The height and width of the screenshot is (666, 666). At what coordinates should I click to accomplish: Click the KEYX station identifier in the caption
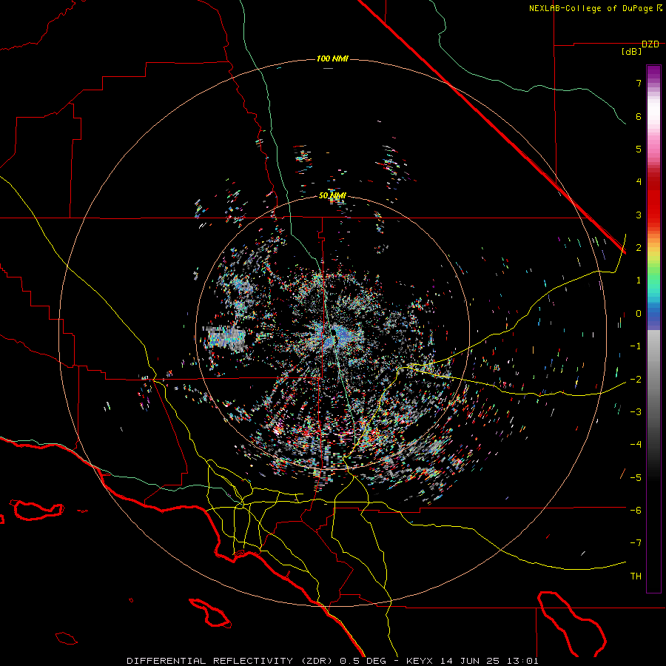point(420,661)
